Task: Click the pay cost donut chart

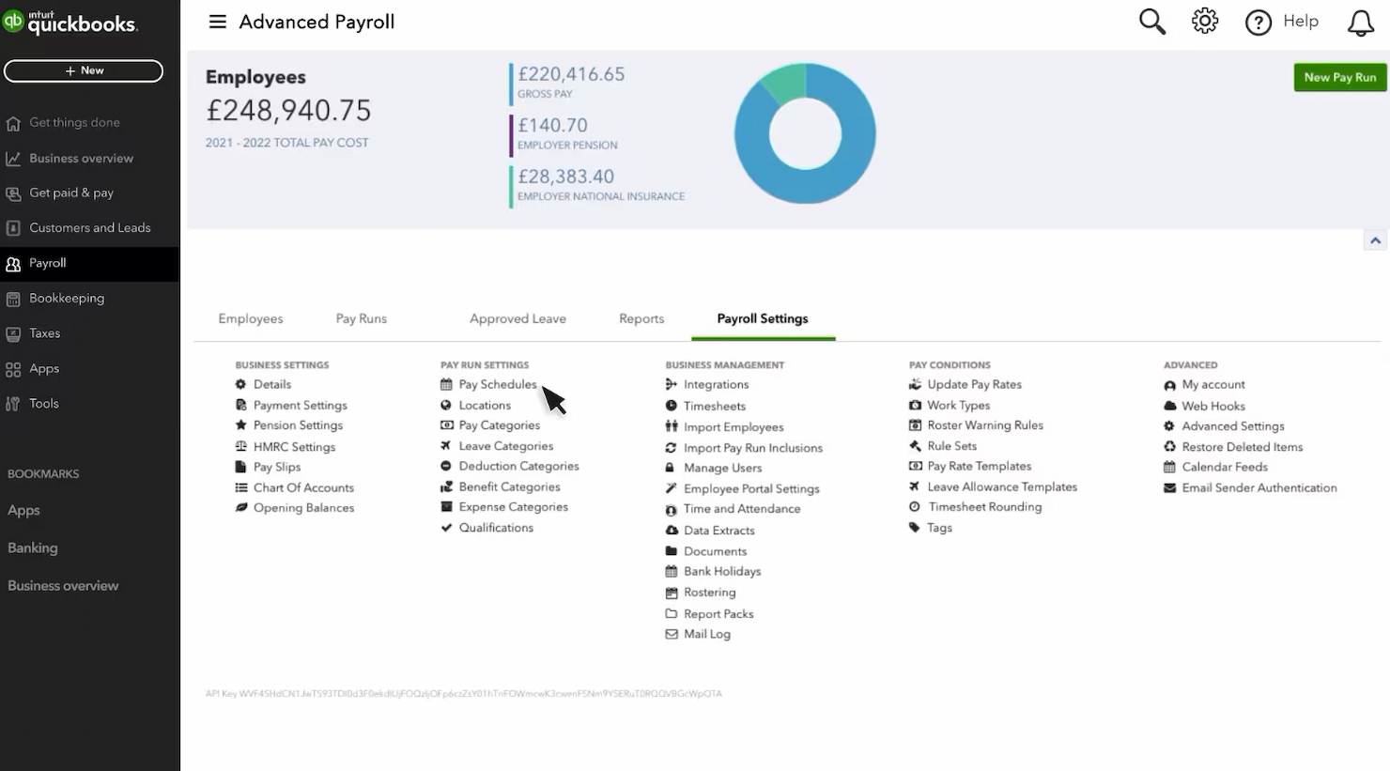Action: [x=805, y=133]
